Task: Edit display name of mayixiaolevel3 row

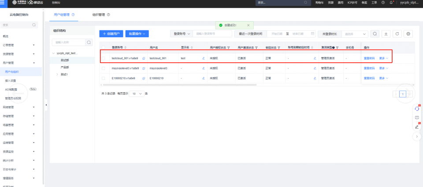Action: [x=204, y=68]
